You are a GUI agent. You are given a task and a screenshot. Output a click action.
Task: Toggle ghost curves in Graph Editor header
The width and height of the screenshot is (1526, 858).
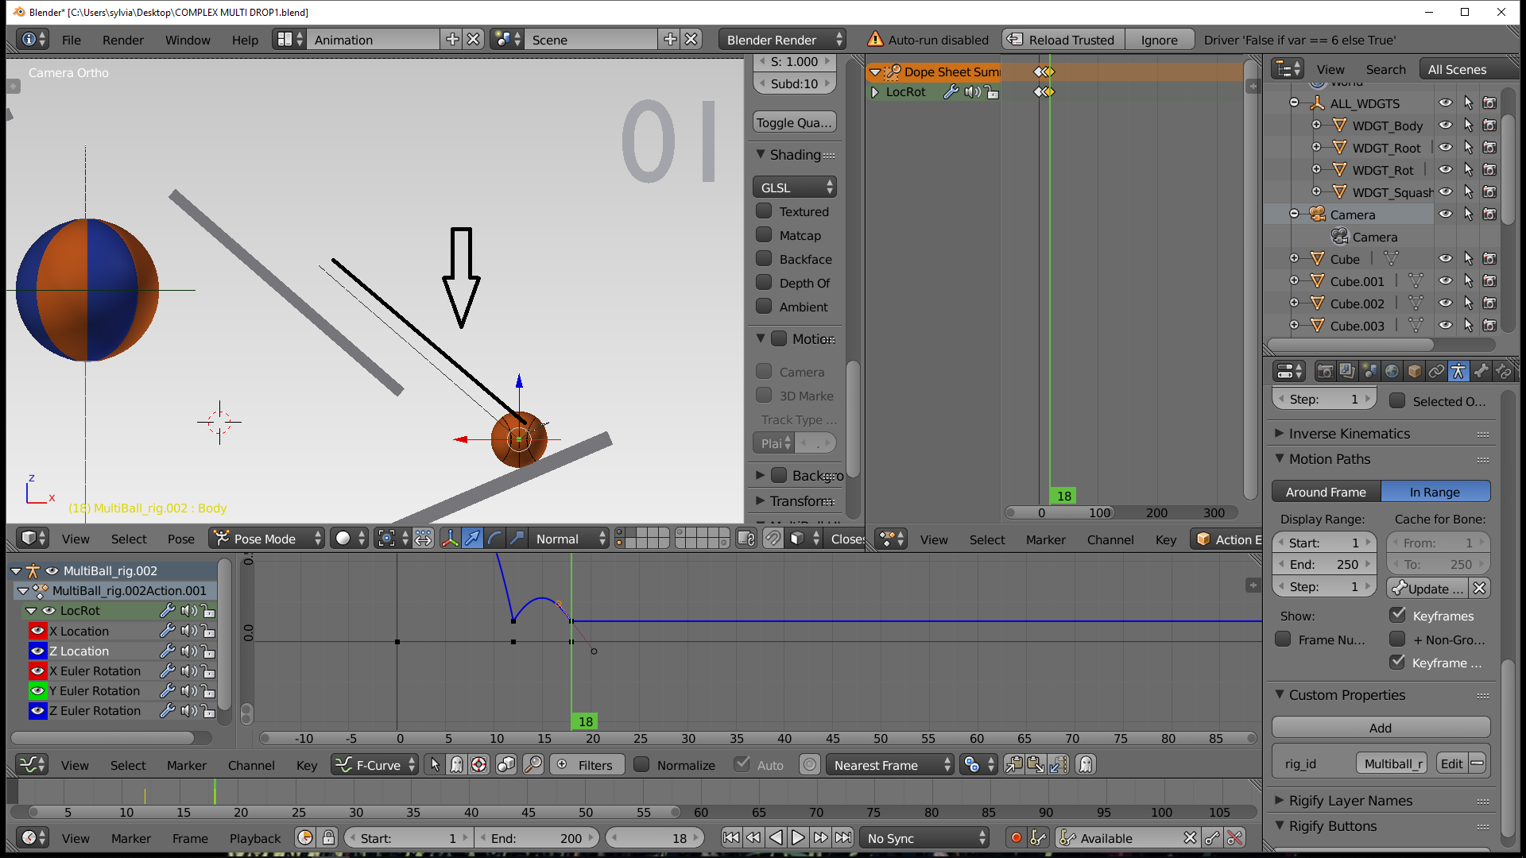point(1085,764)
